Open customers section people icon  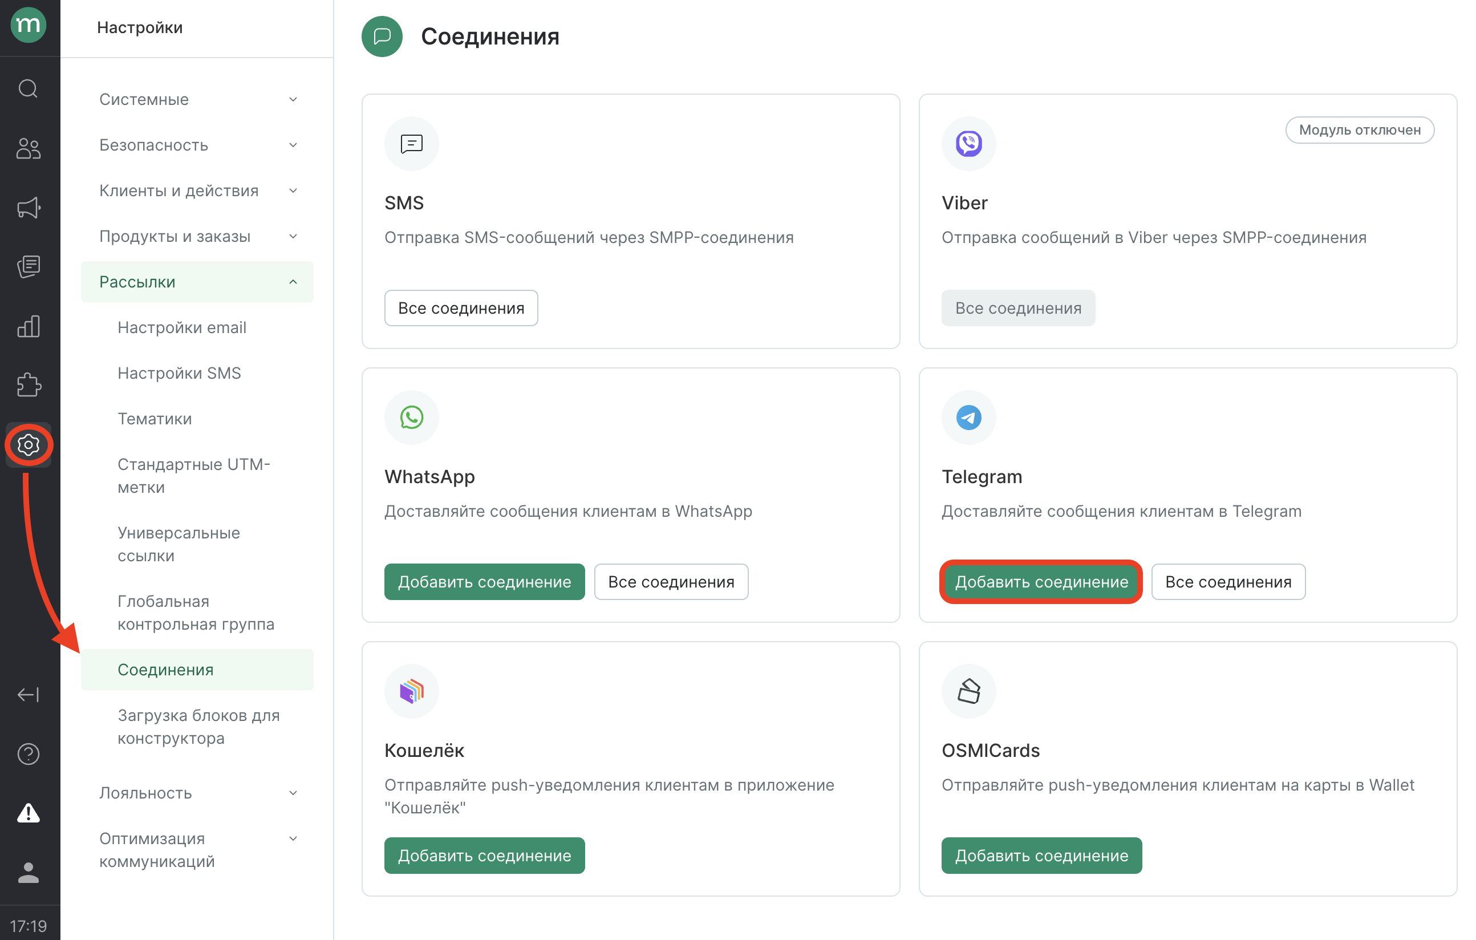coord(28,148)
